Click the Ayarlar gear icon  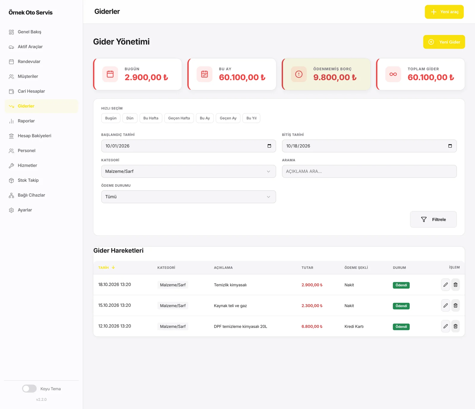click(11, 210)
